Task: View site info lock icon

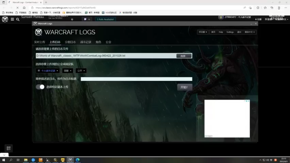Action: (x=32, y=8)
